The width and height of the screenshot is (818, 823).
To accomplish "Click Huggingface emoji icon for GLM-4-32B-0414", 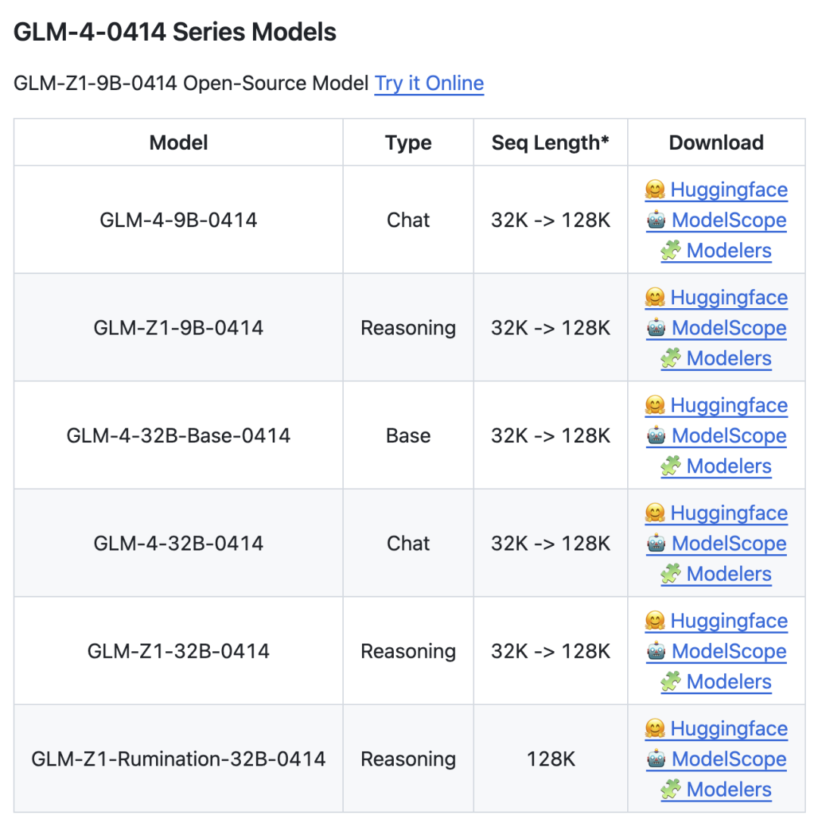I will [654, 513].
